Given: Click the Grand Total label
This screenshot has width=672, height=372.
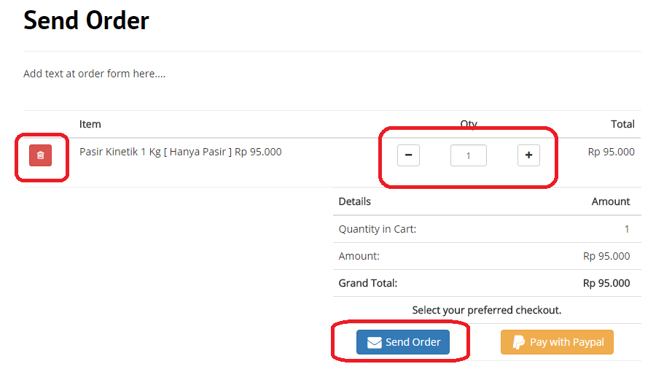Looking at the screenshot, I should pyautogui.click(x=368, y=283).
